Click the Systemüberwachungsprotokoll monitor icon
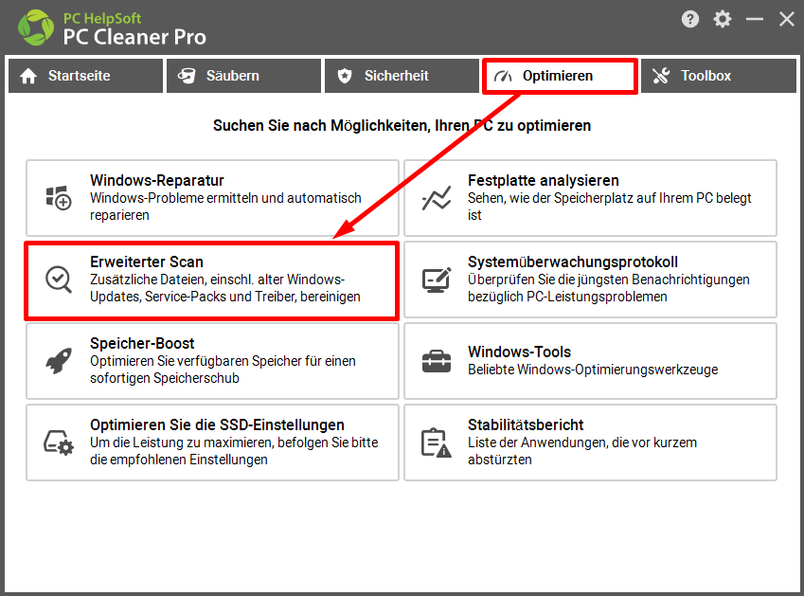Screen dimensions: 804x596 [437, 280]
